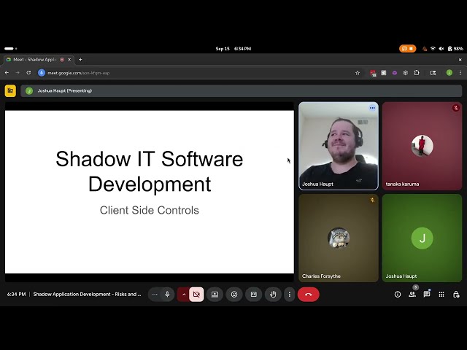The height and width of the screenshot is (350, 467).
Task: Mute the microphone in Meet controls
Action: [167, 295]
